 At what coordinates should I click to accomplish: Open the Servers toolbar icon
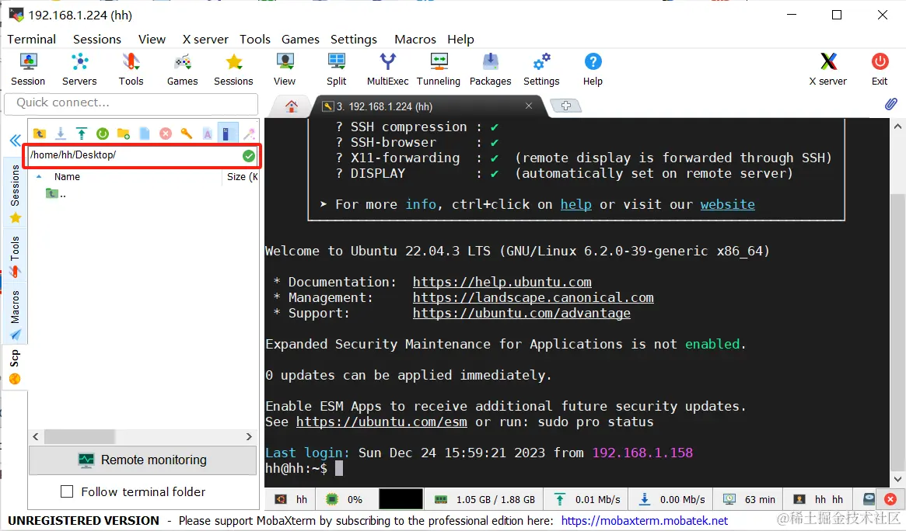click(79, 69)
